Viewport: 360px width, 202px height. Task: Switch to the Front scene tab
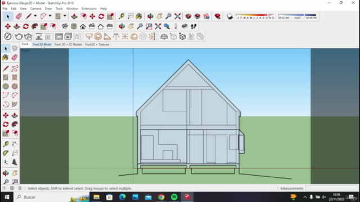[x=25, y=44]
